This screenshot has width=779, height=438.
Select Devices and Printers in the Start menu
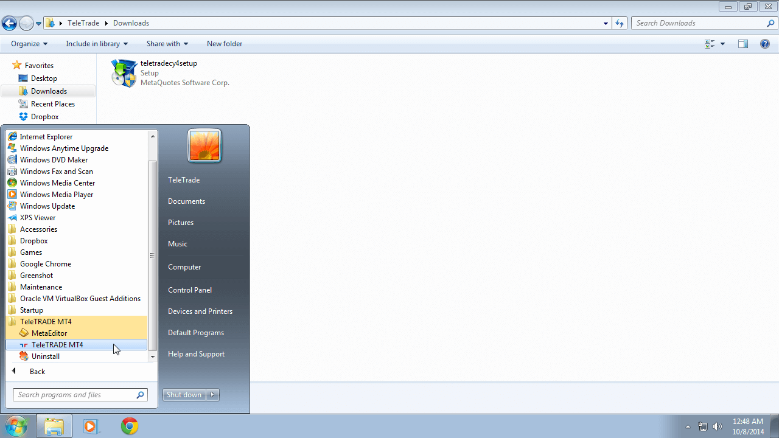pos(200,311)
